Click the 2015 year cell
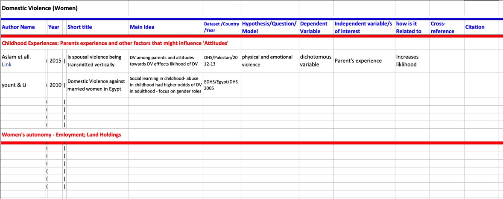The height and width of the screenshot is (199, 503). tap(56, 61)
